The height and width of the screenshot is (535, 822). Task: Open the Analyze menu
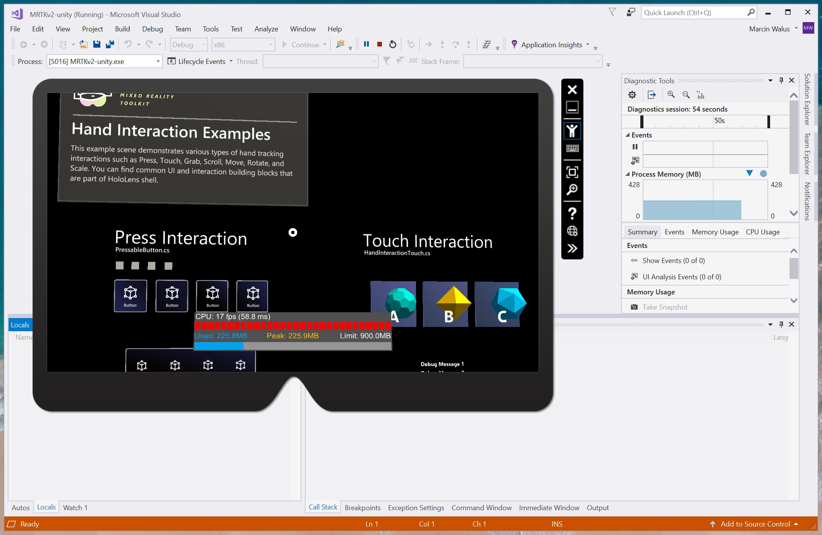coord(266,29)
